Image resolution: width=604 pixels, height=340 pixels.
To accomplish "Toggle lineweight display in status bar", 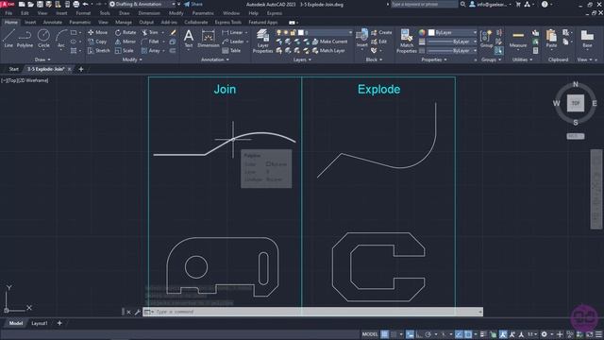I will click(483, 334).
